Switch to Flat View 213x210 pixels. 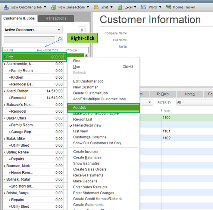pyautogui.click(x=81, y=131)
